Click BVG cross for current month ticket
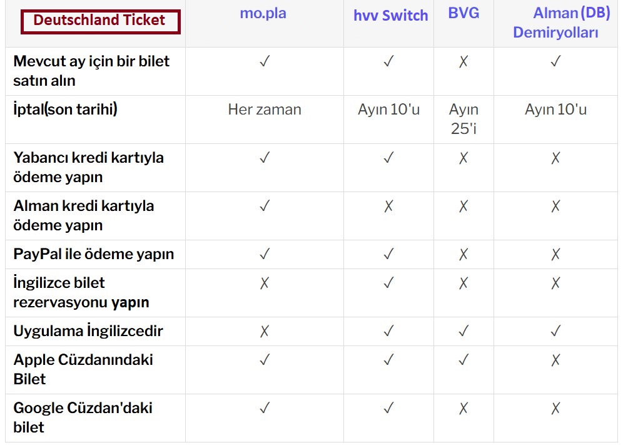 click(463, 61)
